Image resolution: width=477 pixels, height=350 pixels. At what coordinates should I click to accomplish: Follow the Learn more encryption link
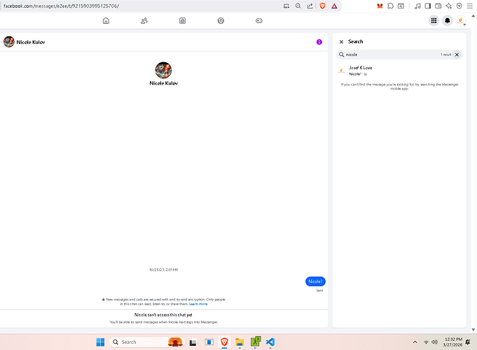pyautogui.click(x=198, y=304)
